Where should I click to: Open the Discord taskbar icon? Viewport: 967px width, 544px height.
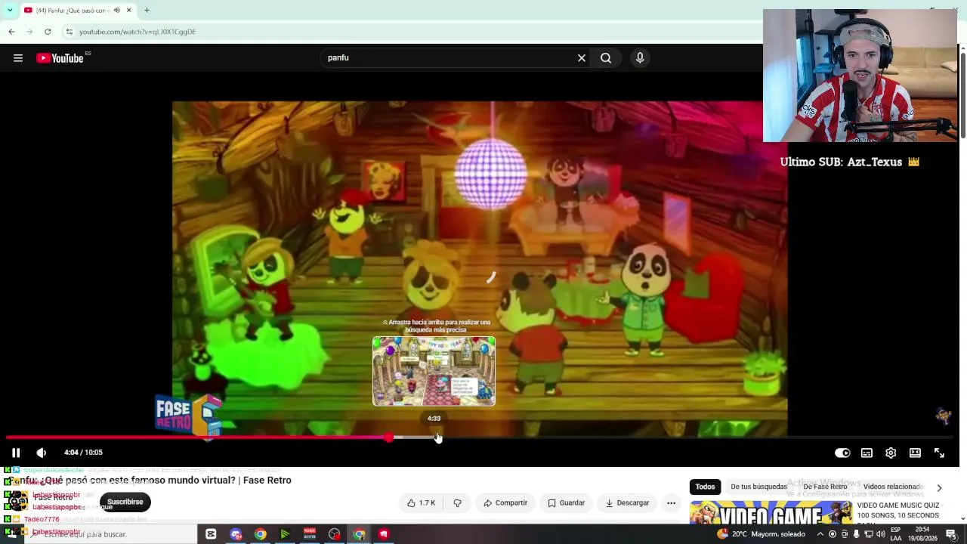click(x=236, y=534)
